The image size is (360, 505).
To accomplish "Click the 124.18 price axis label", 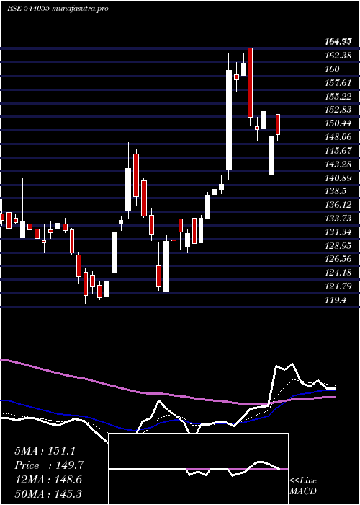I will point(338,273).
